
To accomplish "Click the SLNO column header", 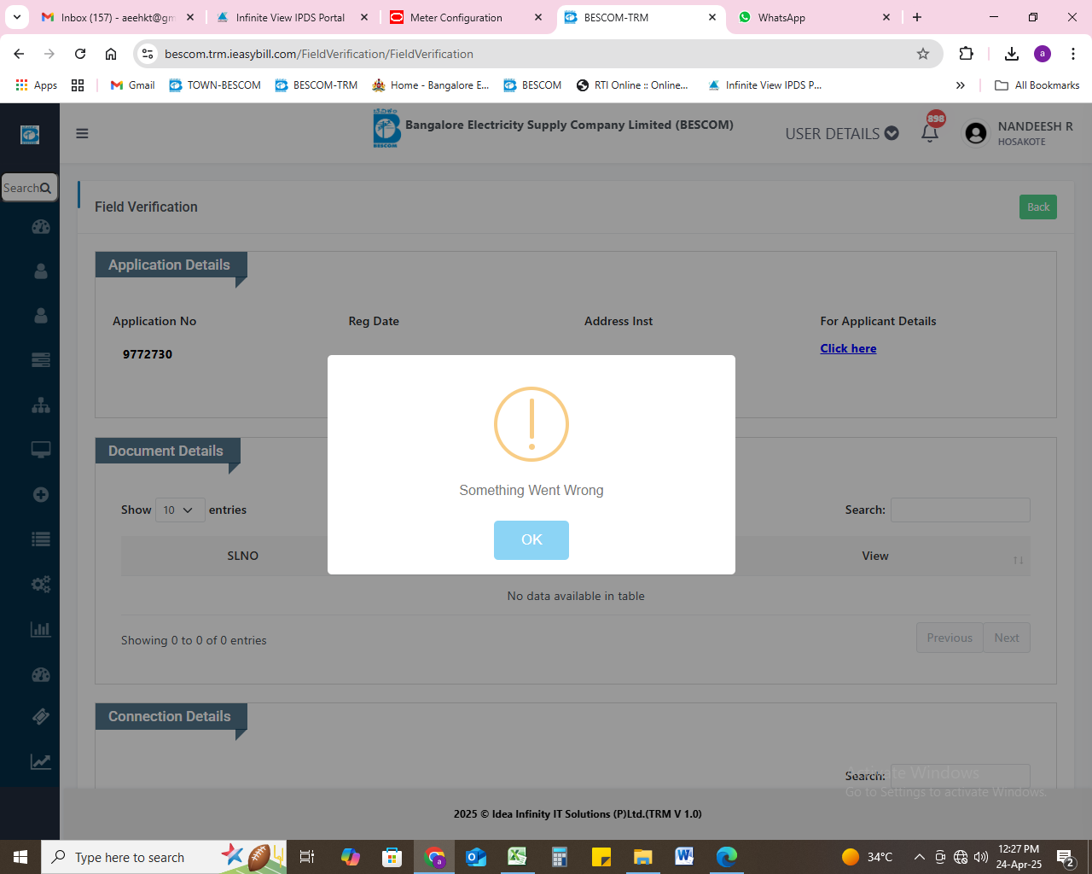I will [x=242, y=556].
